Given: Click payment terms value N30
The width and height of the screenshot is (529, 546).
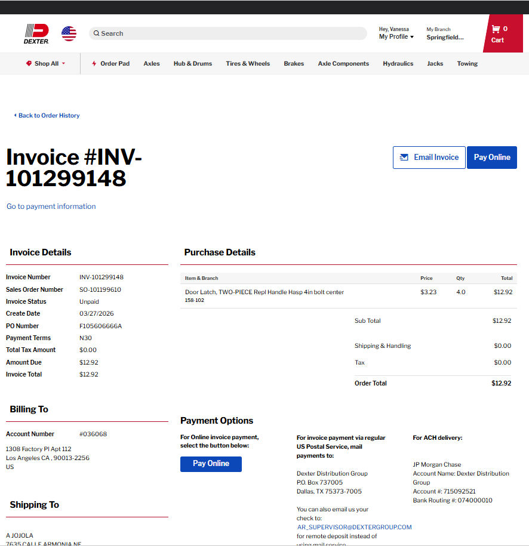Looking at the screenshot, I should pos(85,338).
